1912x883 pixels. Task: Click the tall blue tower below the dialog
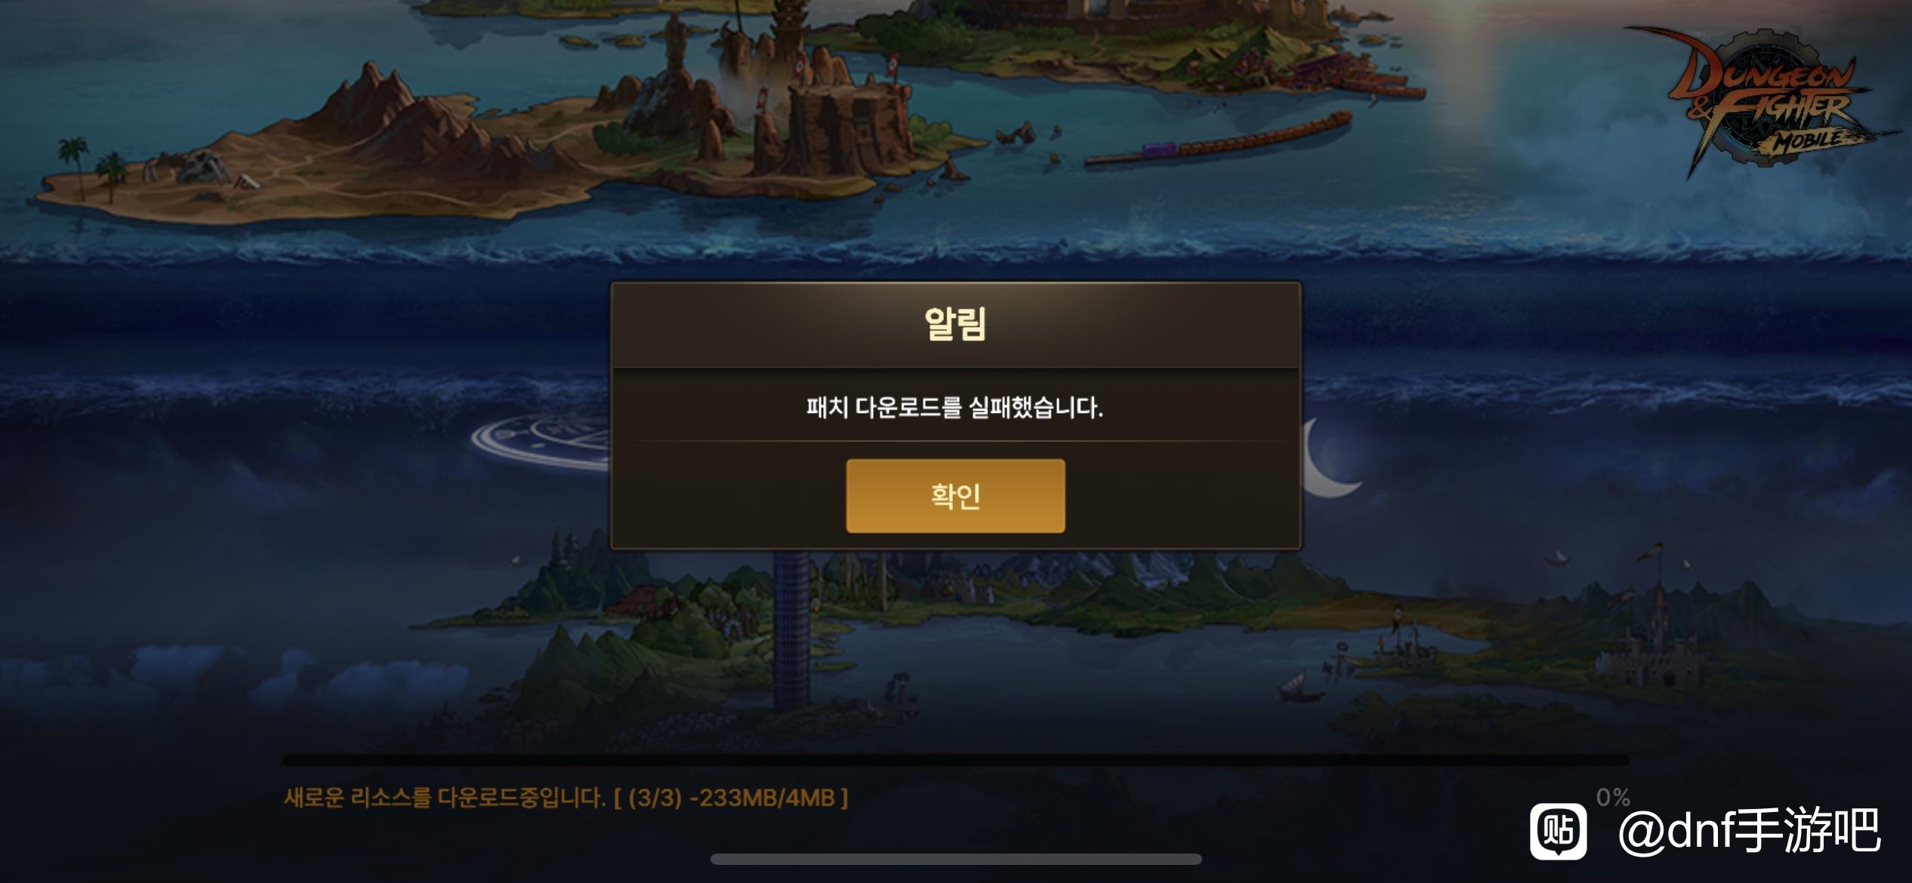coord(791,630)
